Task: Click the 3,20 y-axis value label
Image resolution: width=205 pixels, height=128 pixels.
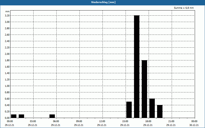Action: pos(7,16)
